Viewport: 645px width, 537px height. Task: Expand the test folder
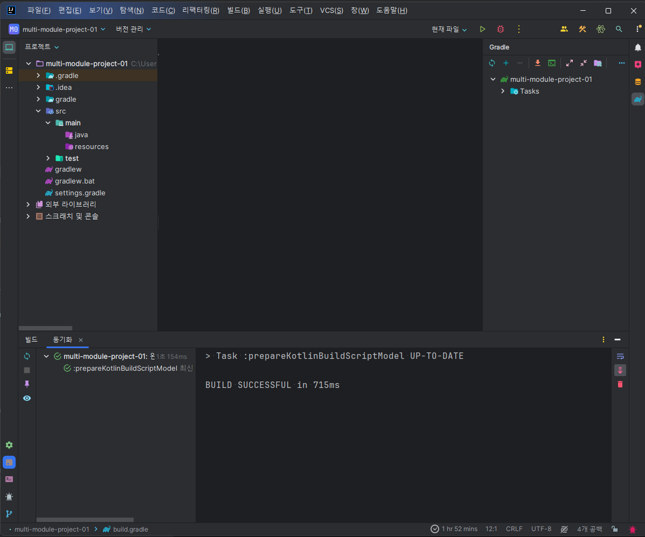48,159
